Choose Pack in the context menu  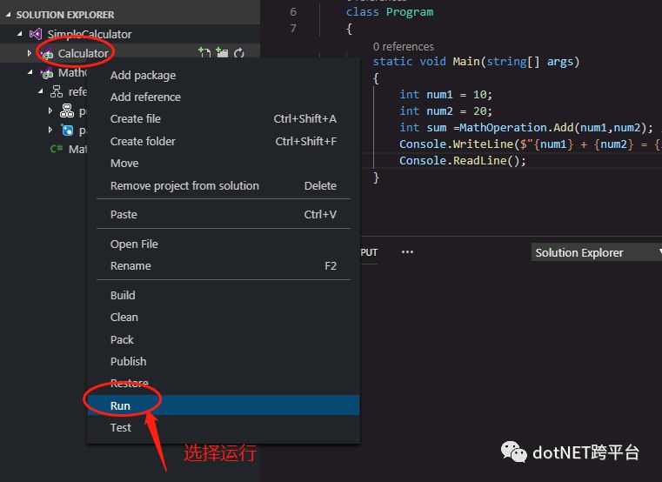point(224,339)
